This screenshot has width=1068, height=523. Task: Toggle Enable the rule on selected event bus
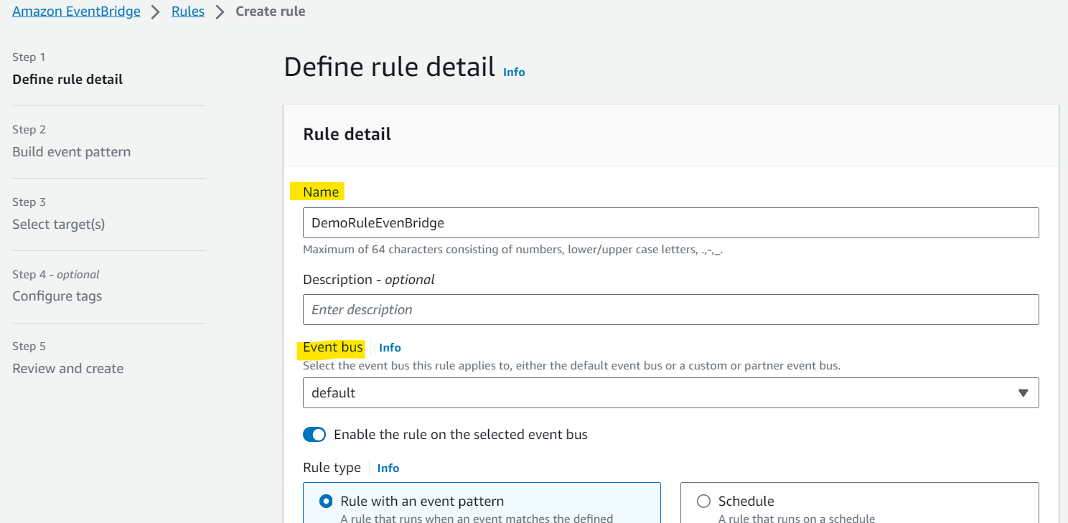coord(314,435)
